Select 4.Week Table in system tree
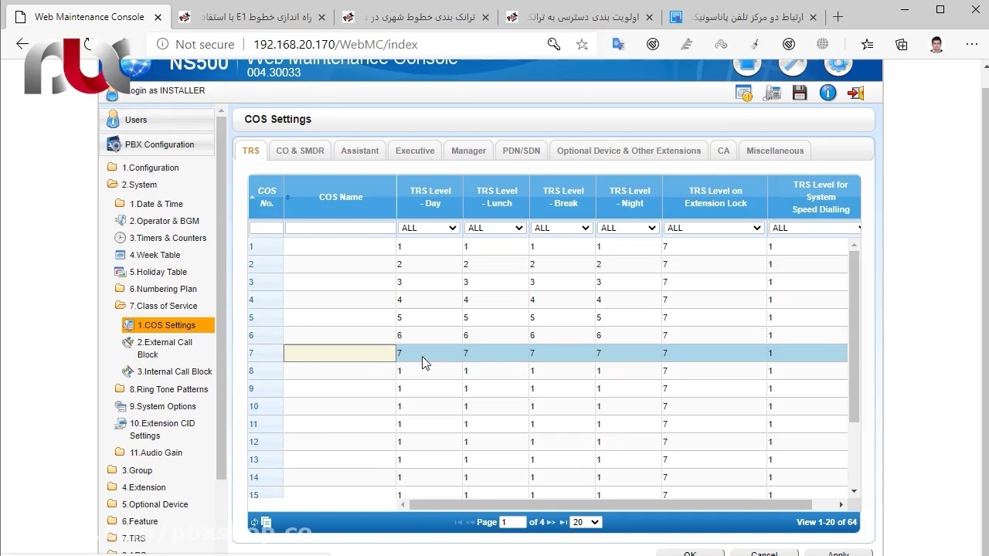The image size is (989, 556). coord(155,255)
